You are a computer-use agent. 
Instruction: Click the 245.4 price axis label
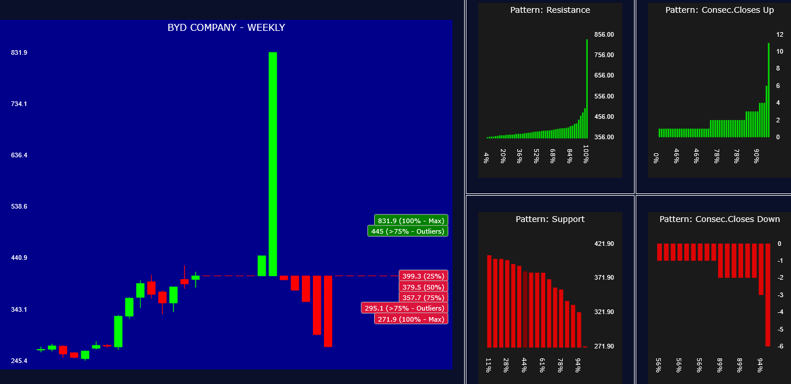point(19,361)
